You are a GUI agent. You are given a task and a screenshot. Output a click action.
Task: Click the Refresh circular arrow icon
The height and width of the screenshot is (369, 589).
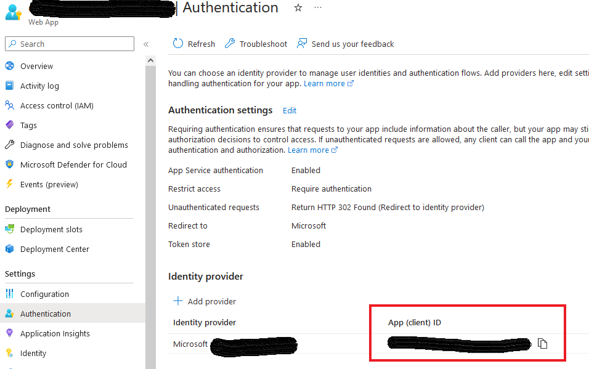pos(177,44)
